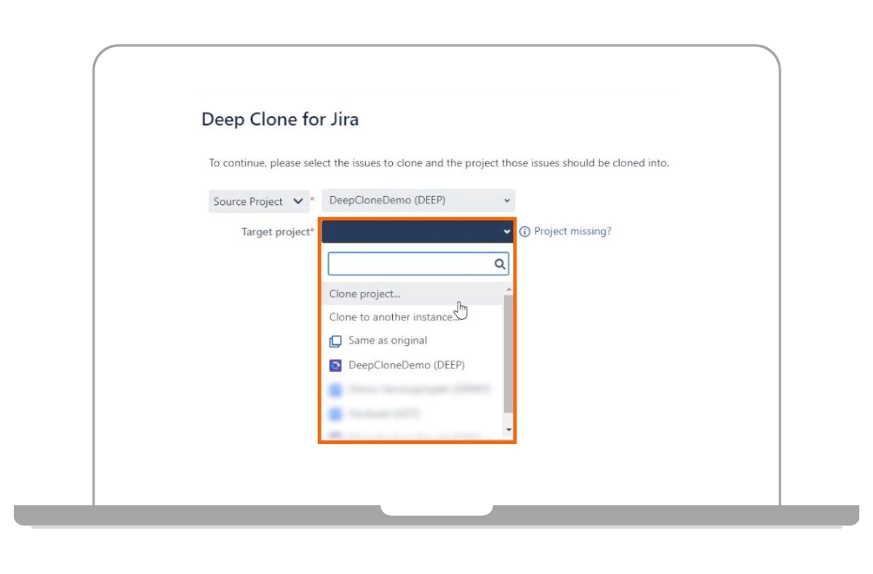
Task: Select the first blurred project name entry
Action: pos(419,389)
